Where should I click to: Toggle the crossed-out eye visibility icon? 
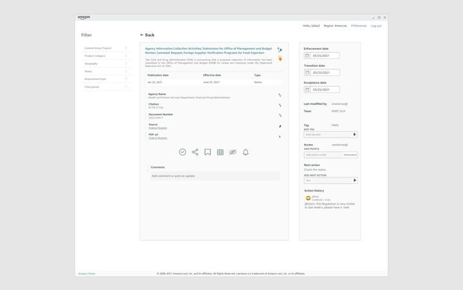click(x=233, y=152)
